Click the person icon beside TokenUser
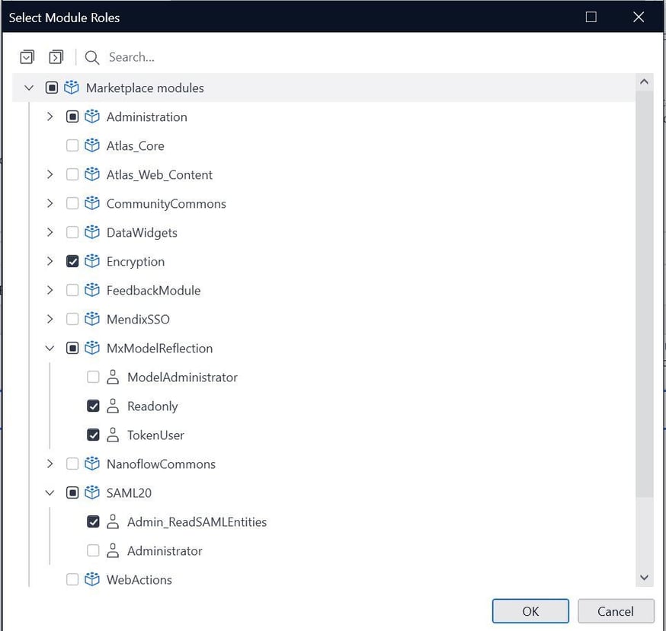Screen dimensions: 666x631 (x=113, y=435)
